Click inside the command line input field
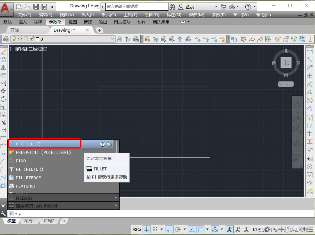The height and width of the screenshot is (235, 315). [x=56, y=214]
